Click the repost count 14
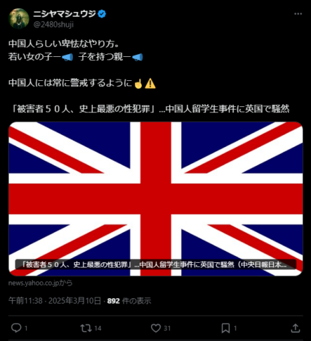 coord(98,328)
